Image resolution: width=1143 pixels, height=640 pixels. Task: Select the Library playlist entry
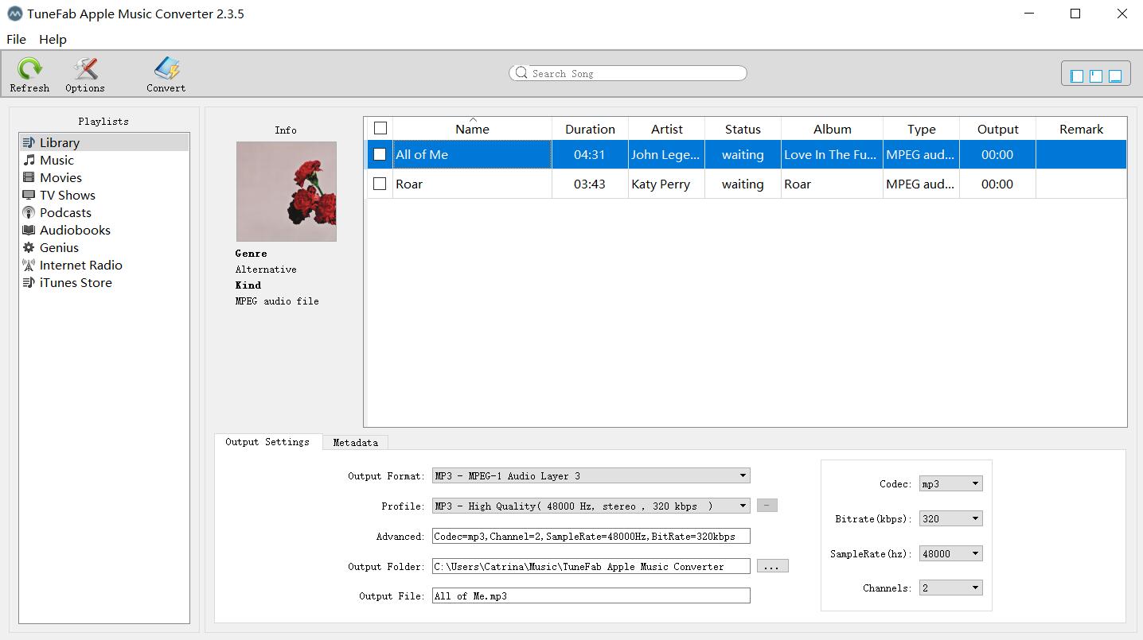click(x=104, y=142)
